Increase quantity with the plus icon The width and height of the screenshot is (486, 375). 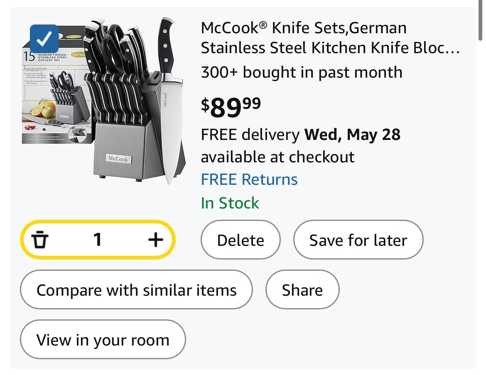point(155,240)
